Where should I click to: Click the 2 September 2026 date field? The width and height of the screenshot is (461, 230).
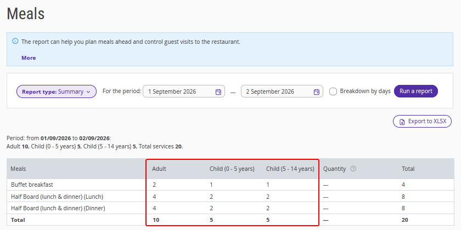pos(282,91)
